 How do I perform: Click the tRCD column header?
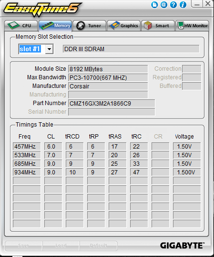pos(72,137)
